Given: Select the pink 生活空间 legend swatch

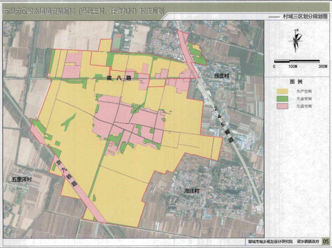Looking at the screenshot, I should pos(283,106).
